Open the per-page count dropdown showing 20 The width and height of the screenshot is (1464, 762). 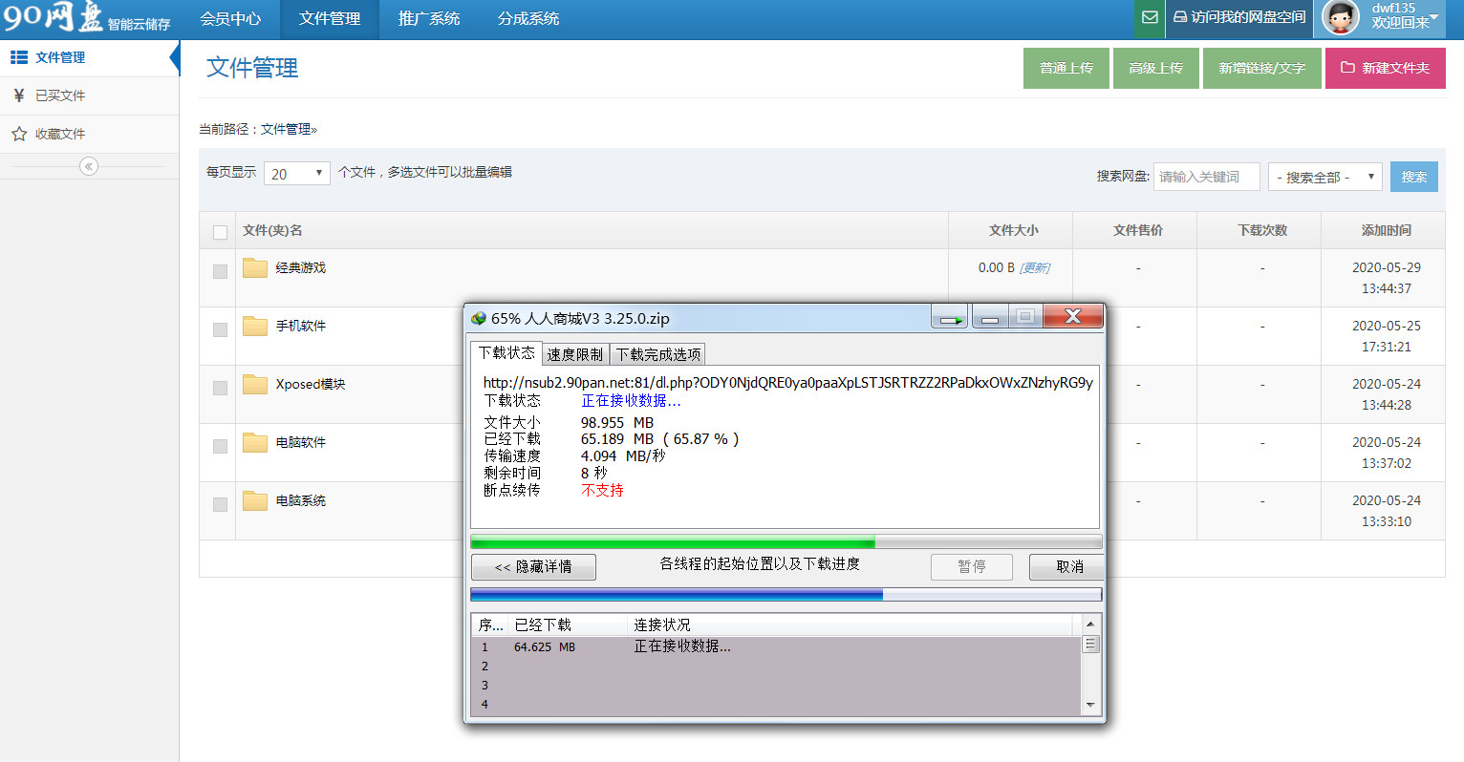(x=297, y=174)
